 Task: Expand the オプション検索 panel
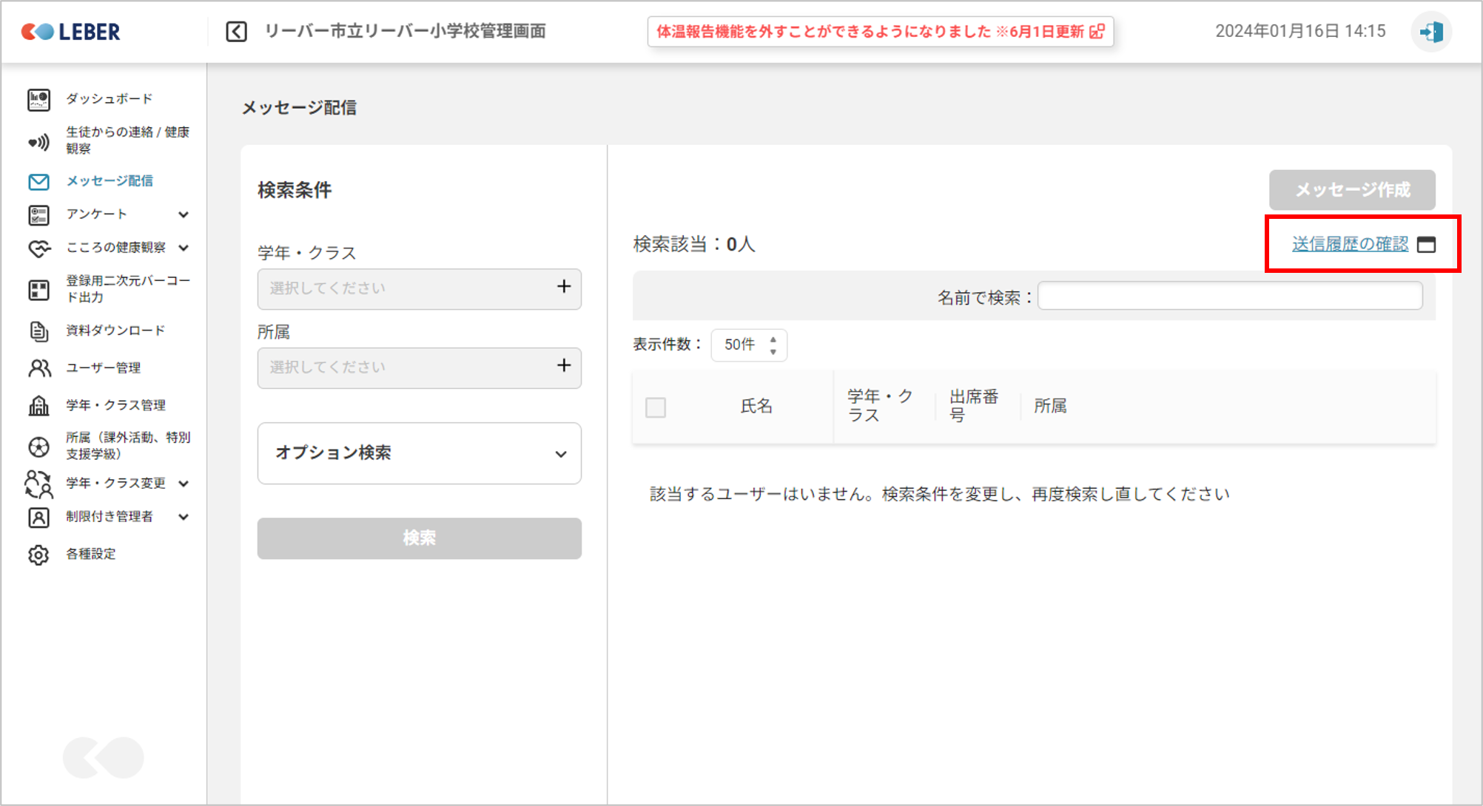coord(419,453)
